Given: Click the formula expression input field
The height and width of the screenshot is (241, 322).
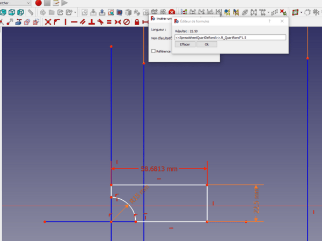Looking at the screenshot, I should 230,37.
